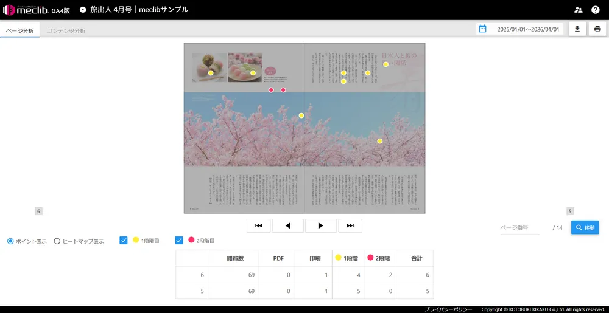Toggle the 2段階目 checkbox

(179, 240)
